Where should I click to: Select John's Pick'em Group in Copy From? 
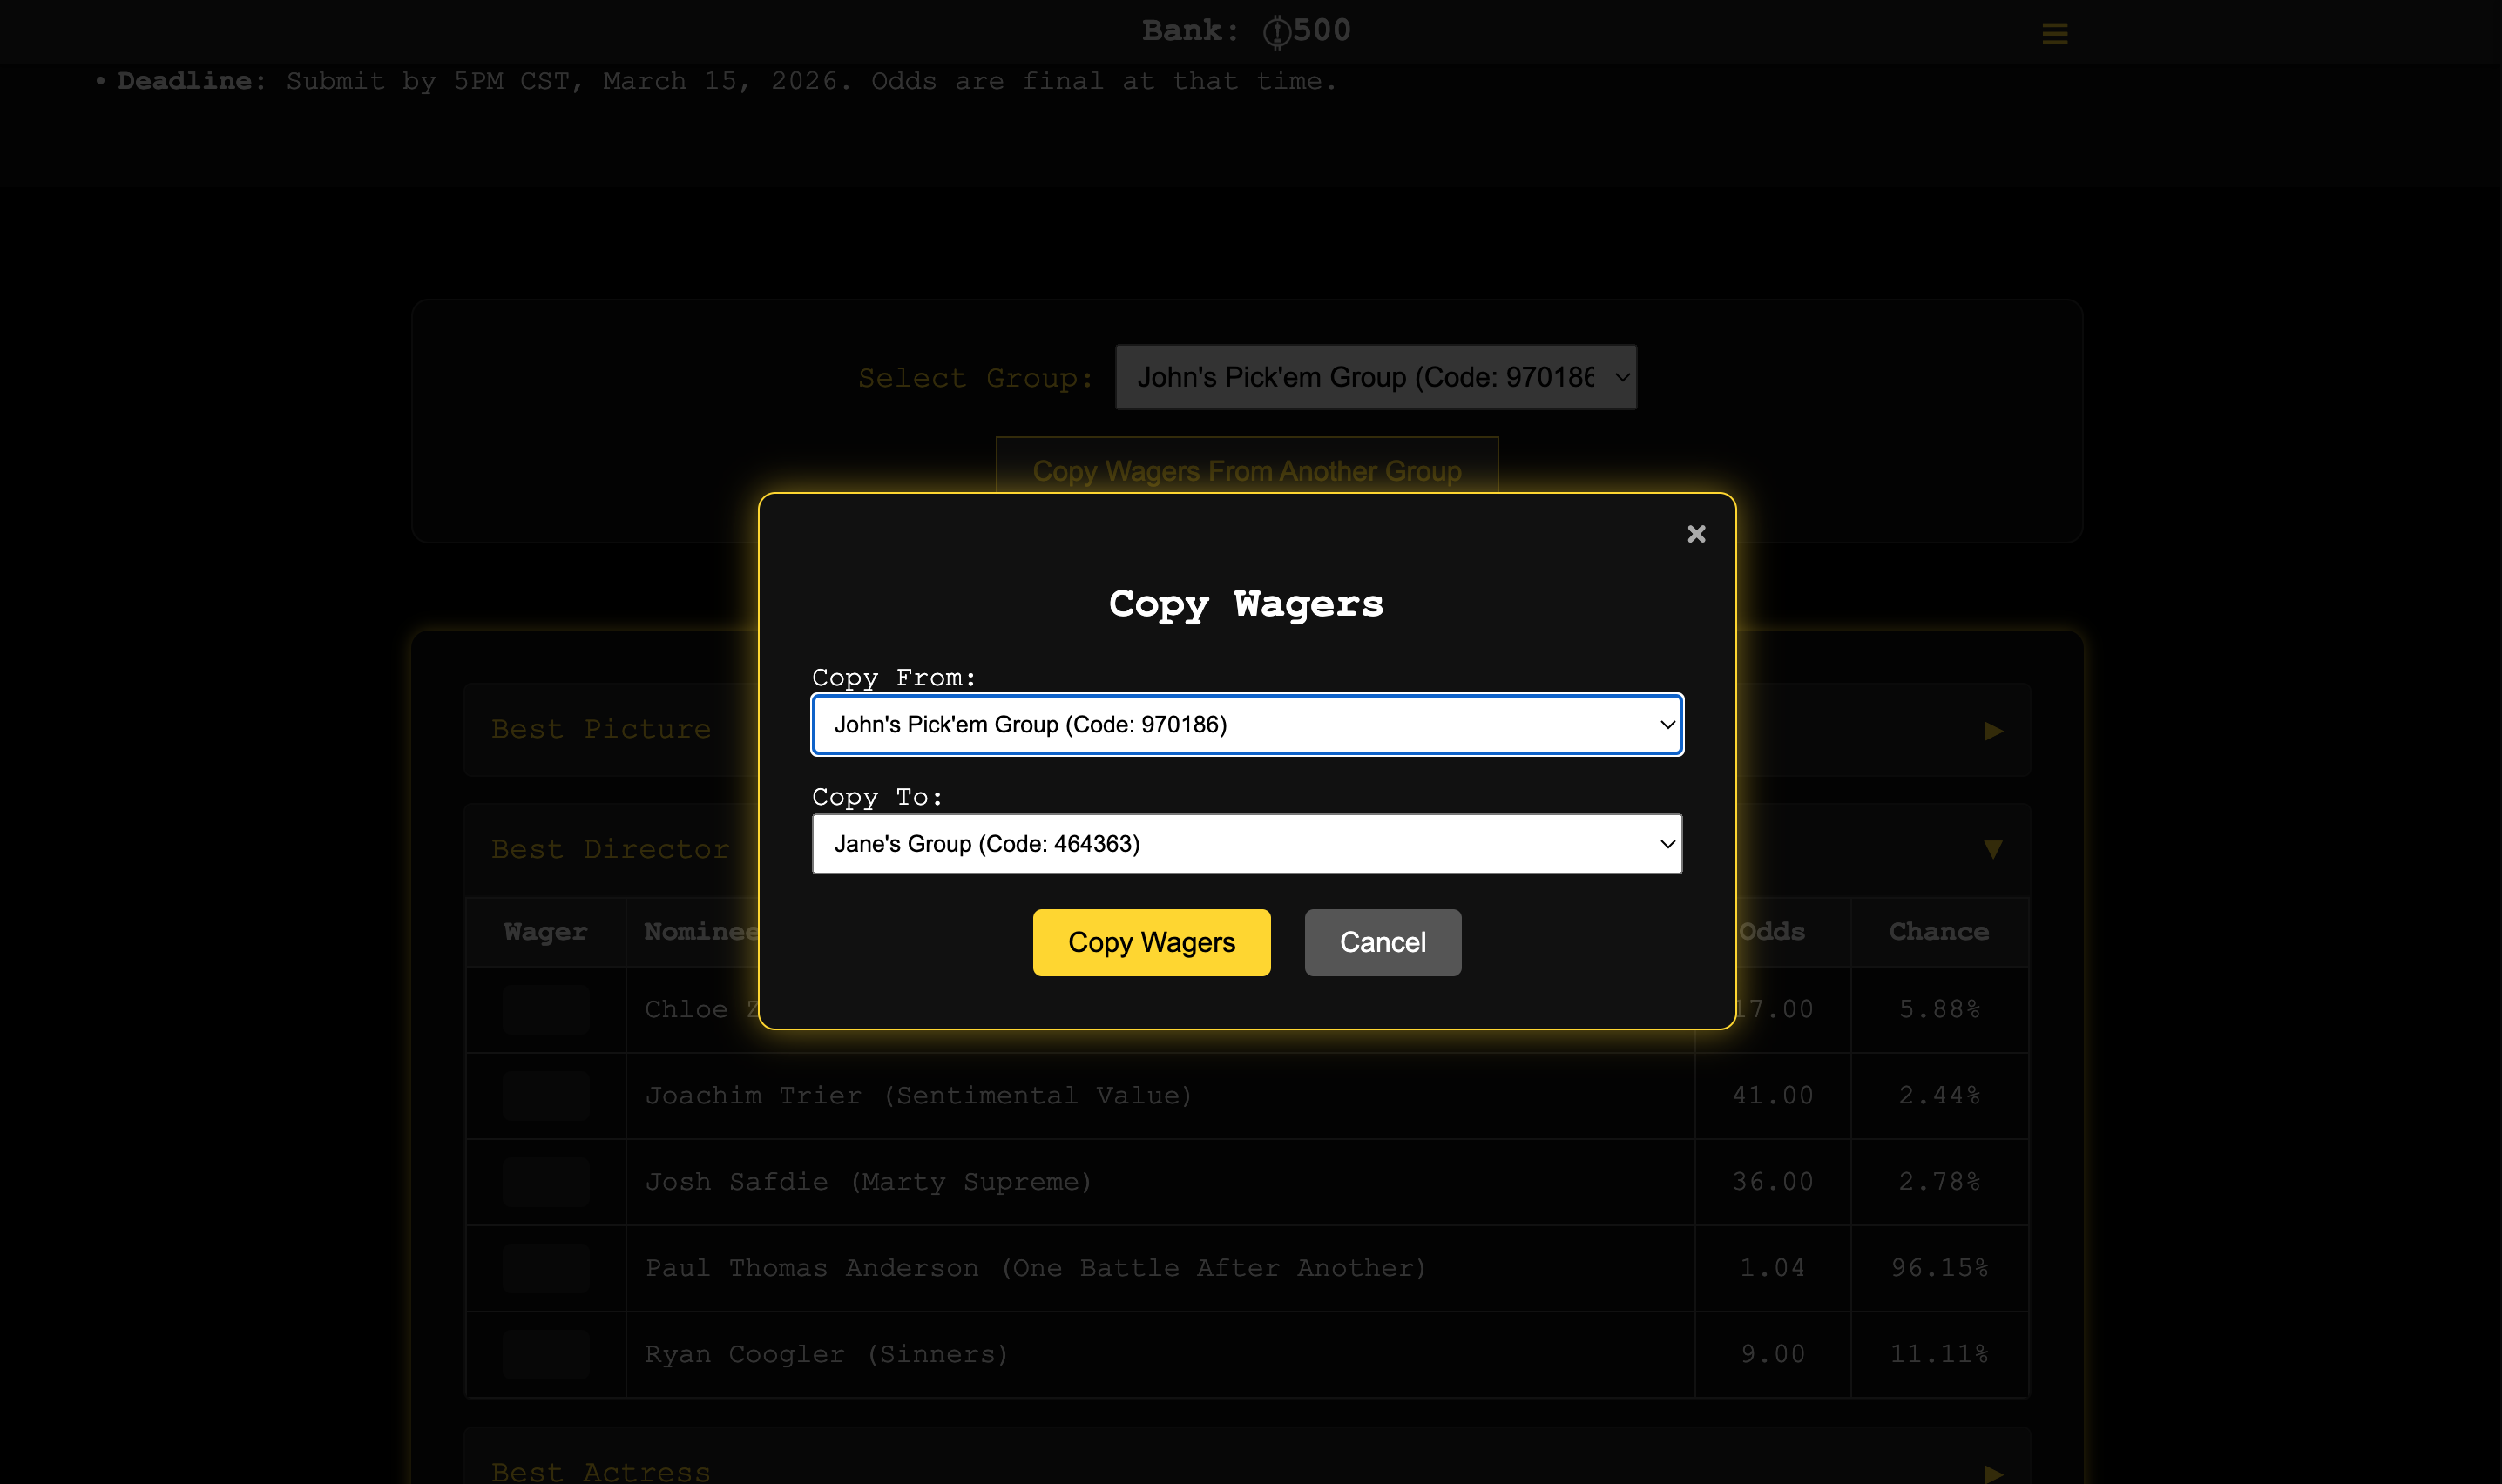[x=1246, y=724]
